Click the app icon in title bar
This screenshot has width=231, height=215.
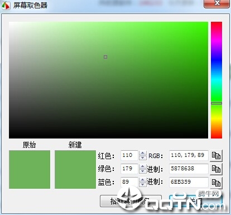[6, 5]
